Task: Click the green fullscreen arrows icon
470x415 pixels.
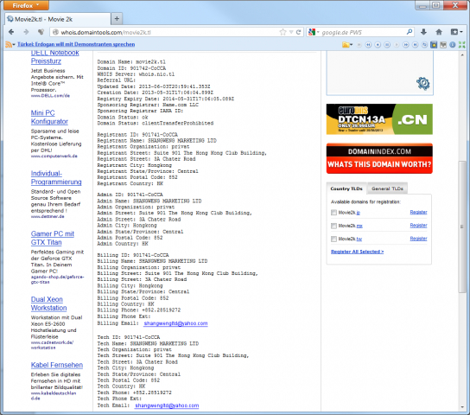Action: (x=462, y=45)
